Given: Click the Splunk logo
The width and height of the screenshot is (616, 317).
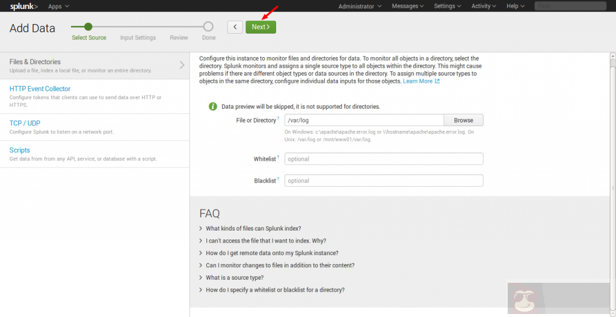Looking at the screenshot, I should [24, 6].
